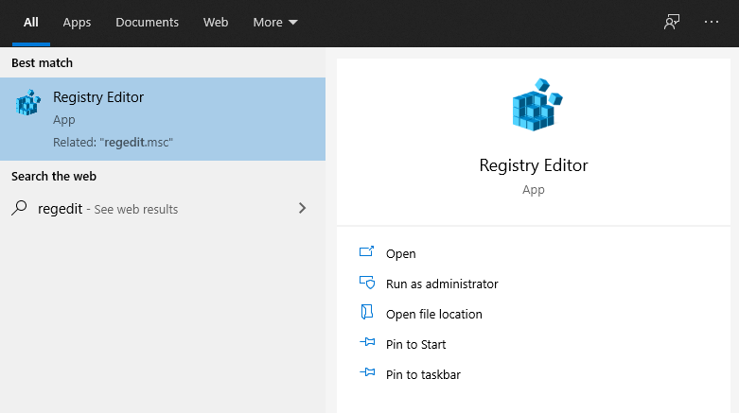Click the Search the web heading
This screenshot has height=413, width=739.
point(54,176)
